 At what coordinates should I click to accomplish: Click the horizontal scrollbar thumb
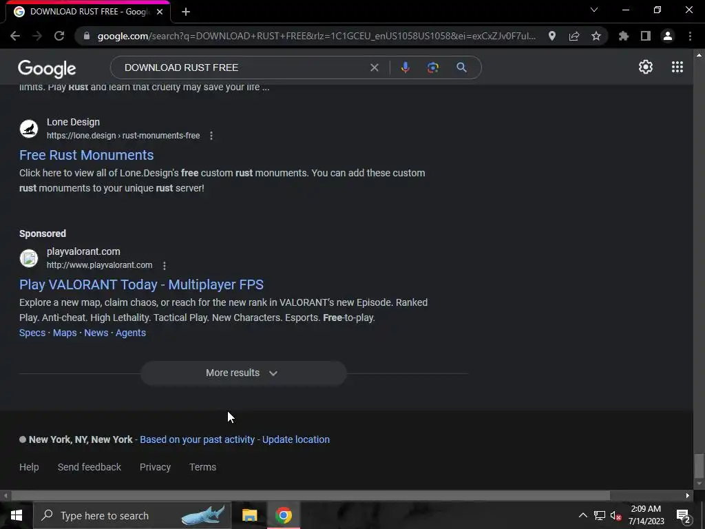(311, 496)
